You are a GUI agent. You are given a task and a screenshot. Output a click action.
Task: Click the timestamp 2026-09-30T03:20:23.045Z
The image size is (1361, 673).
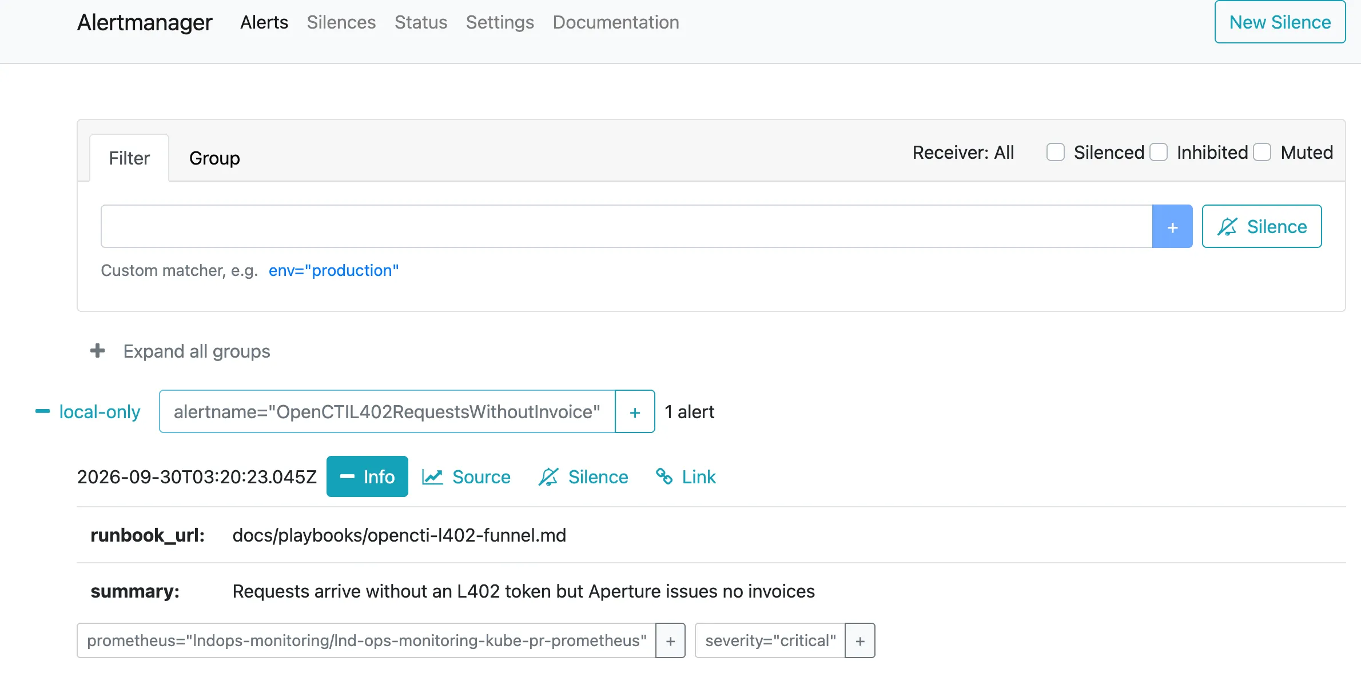[x=197, y=476]
